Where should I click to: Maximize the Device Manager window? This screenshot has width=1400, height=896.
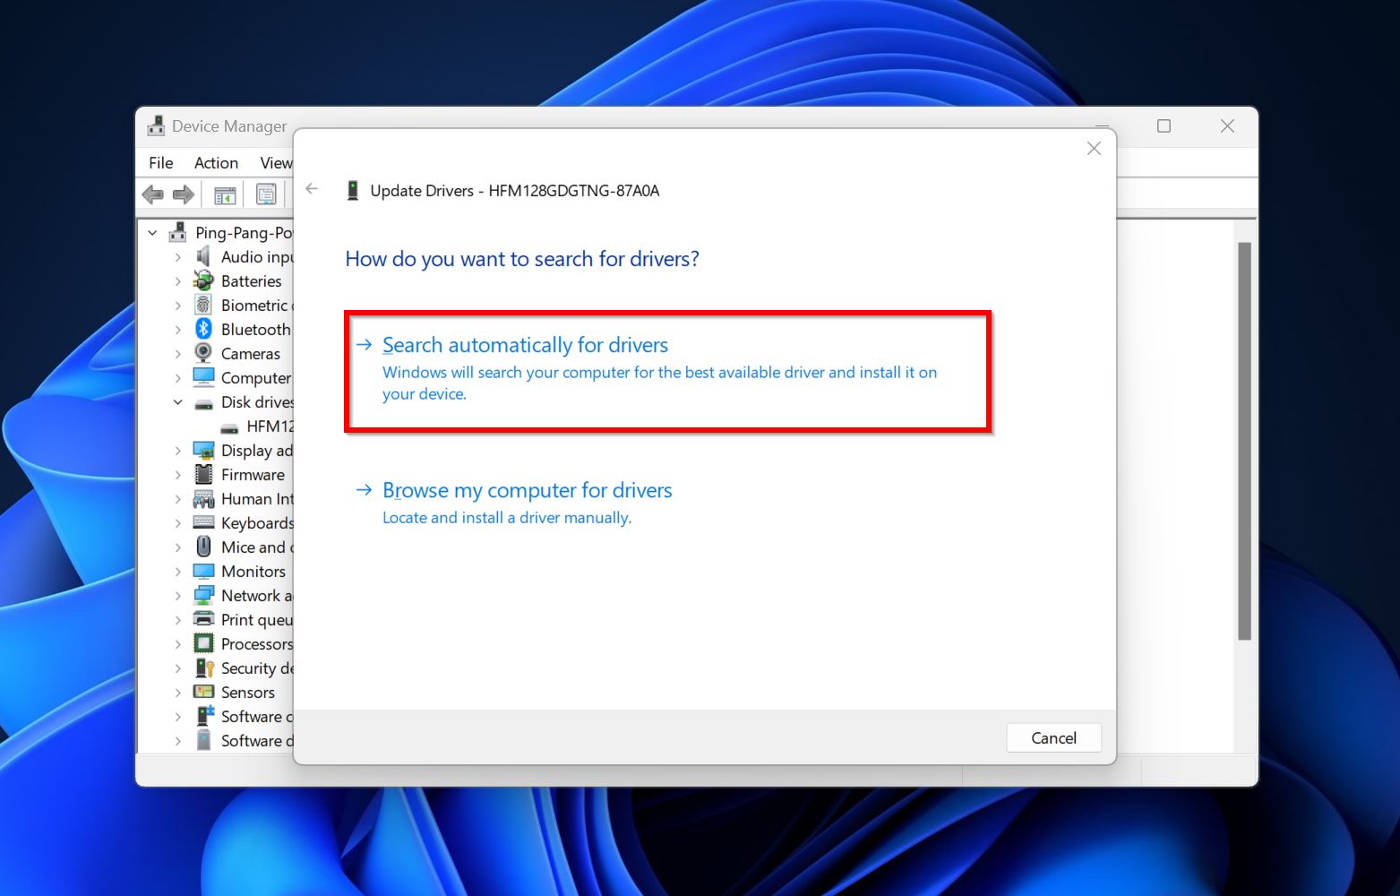pos(1164,126)
